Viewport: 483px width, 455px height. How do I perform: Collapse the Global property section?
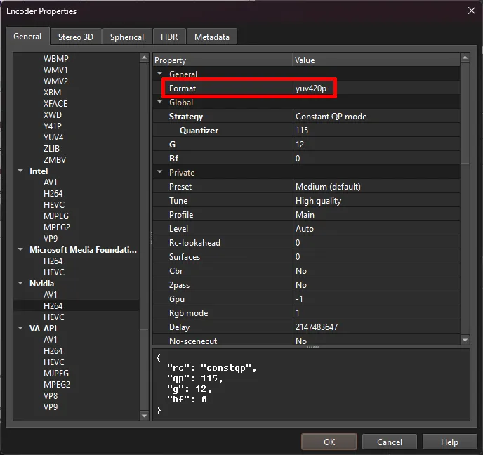pyautogui.click(x=160, y=103)
